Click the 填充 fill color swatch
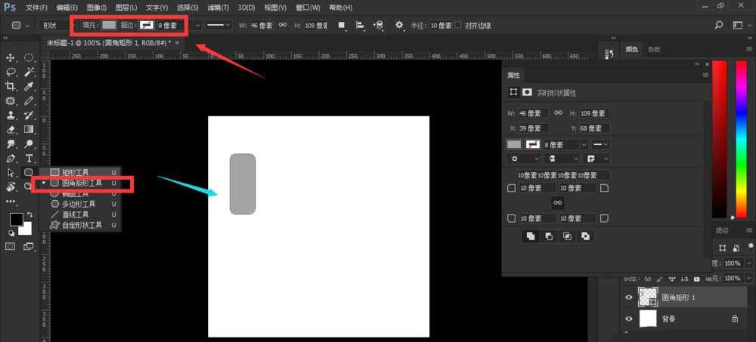This screenshot has width=756, height=342. click(x=110, y=25)
